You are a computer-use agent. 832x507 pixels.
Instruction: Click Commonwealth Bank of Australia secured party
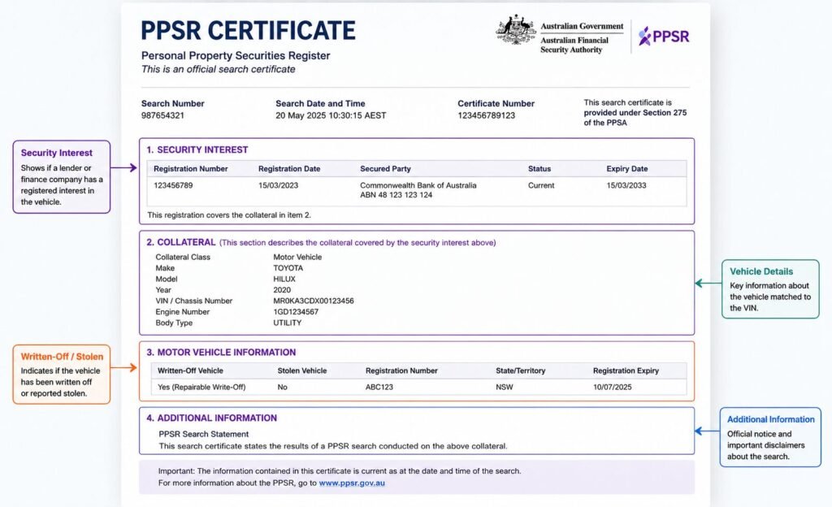click(418, 185)
